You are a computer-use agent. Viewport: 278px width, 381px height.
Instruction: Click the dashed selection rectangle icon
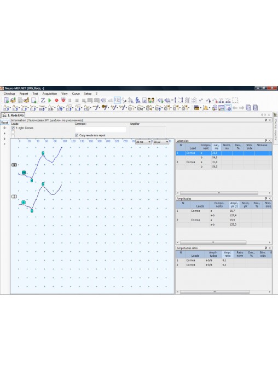(235, 100)
